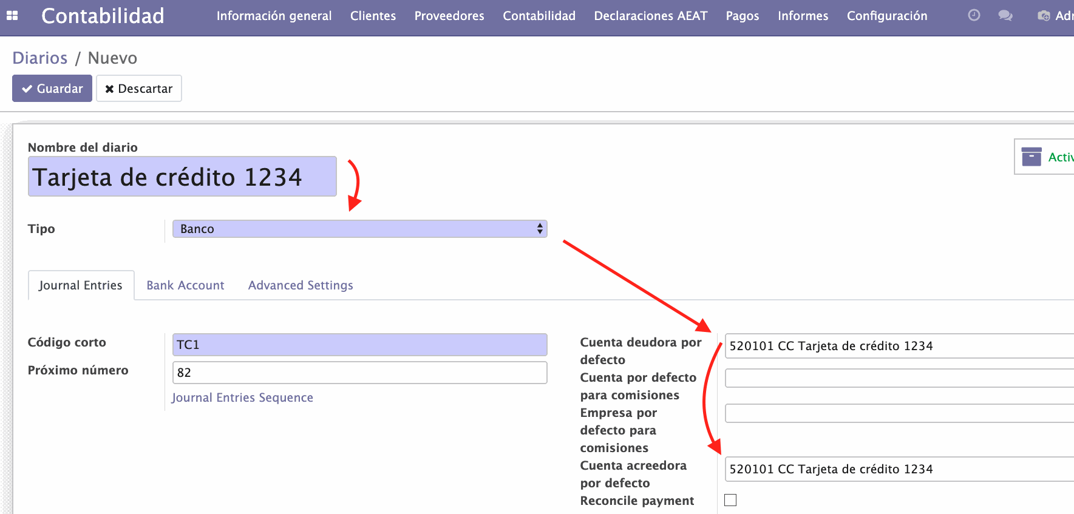Open the apps grid menu icon
1074x514 pixels.
click(12, 16)
